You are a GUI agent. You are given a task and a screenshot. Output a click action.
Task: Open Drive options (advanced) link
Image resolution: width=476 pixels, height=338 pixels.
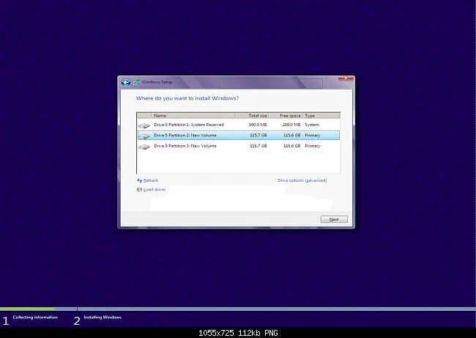(302, 180)
